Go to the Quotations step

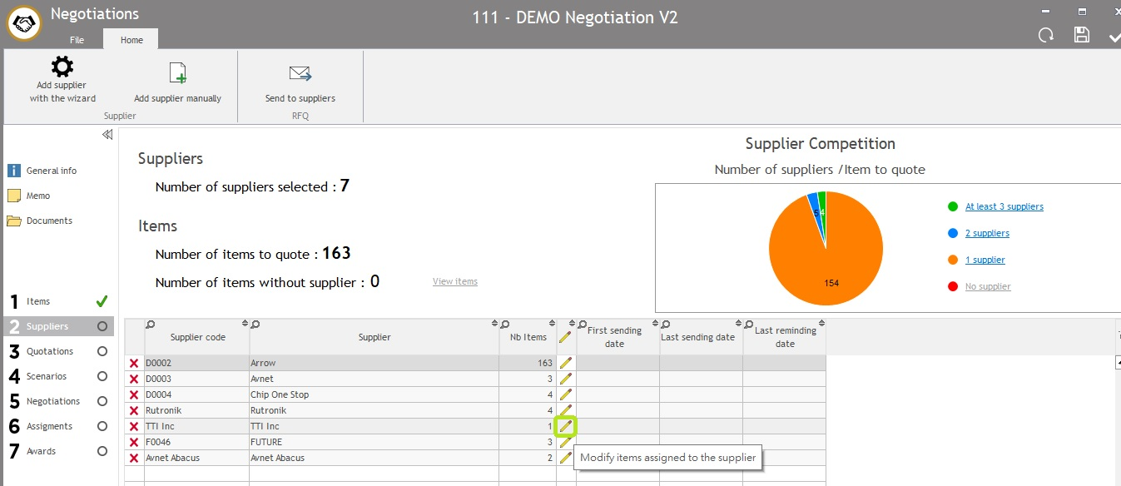[50, 351]
